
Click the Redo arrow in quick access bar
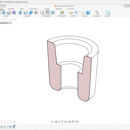pyautogui.click(x=3, y=6)
